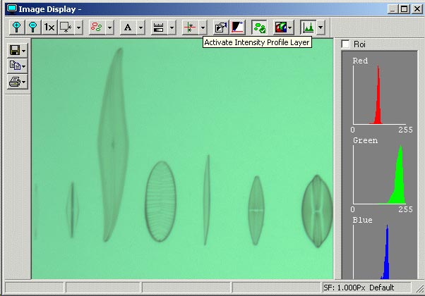
Task: Expand the RGB color channels dropdown arrow
Action: tap(291, 27)
